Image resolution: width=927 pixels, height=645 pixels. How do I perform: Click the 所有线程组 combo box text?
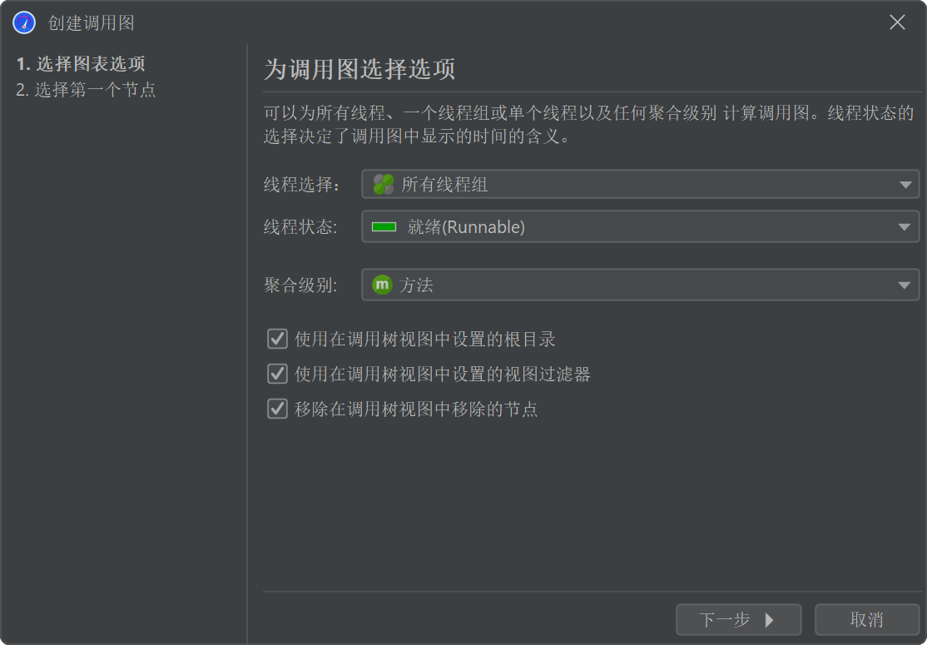click(x=444, y=185)
